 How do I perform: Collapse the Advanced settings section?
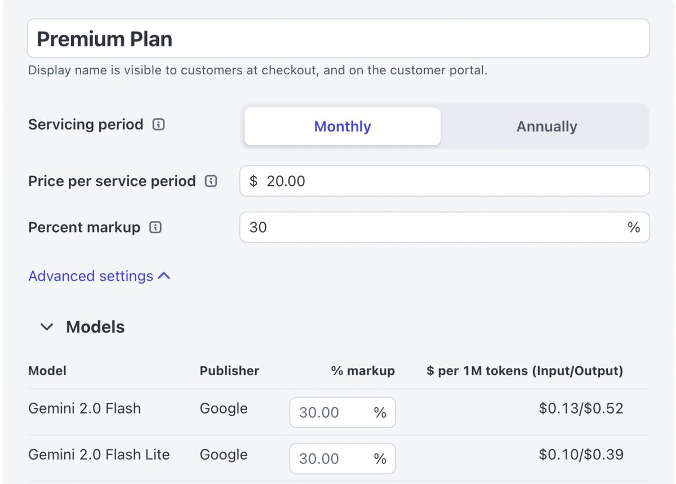coord(99,276)
